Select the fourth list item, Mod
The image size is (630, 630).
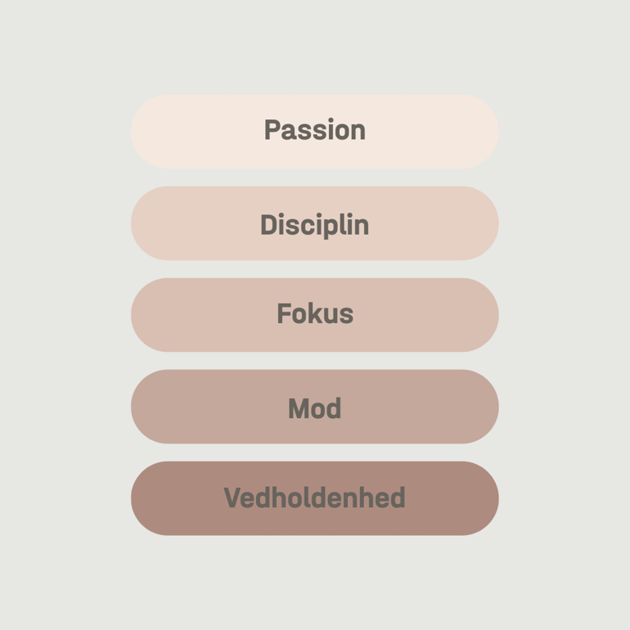[314, 407]
